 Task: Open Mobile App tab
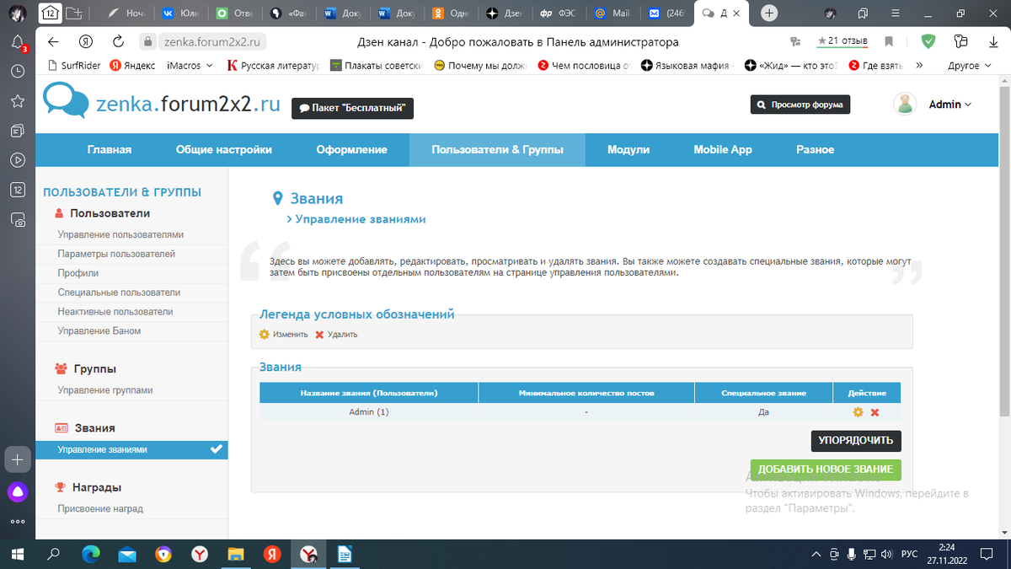[723, 149]
